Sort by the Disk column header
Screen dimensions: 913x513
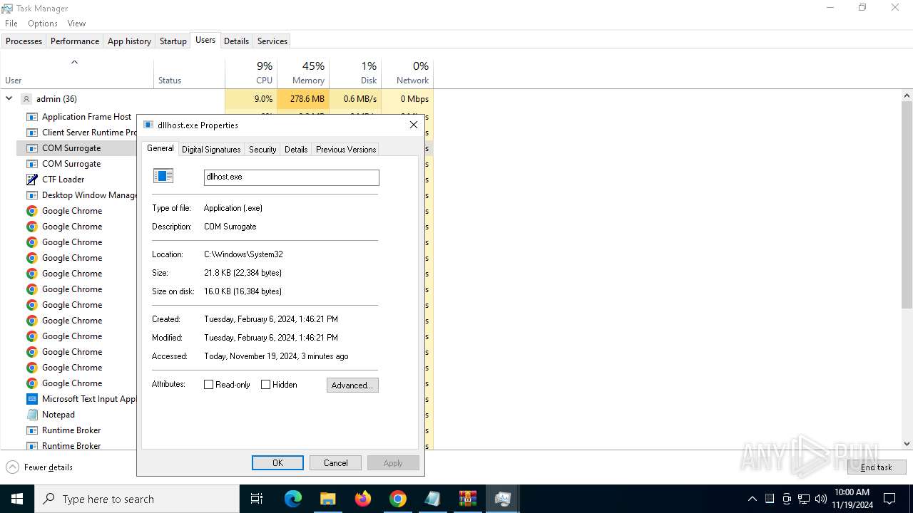(355, 73)
